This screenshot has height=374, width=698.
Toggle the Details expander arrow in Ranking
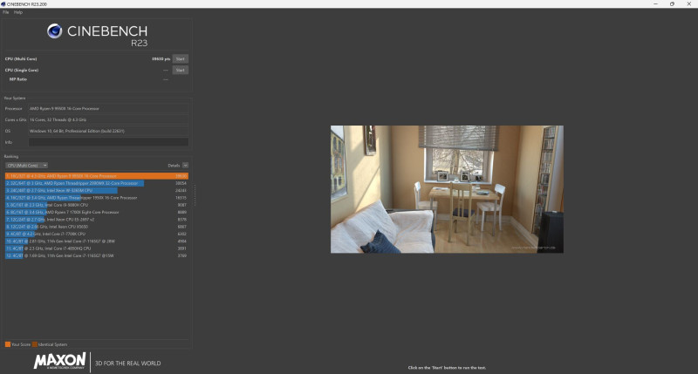pyautogui.click(x=185, y=166)
